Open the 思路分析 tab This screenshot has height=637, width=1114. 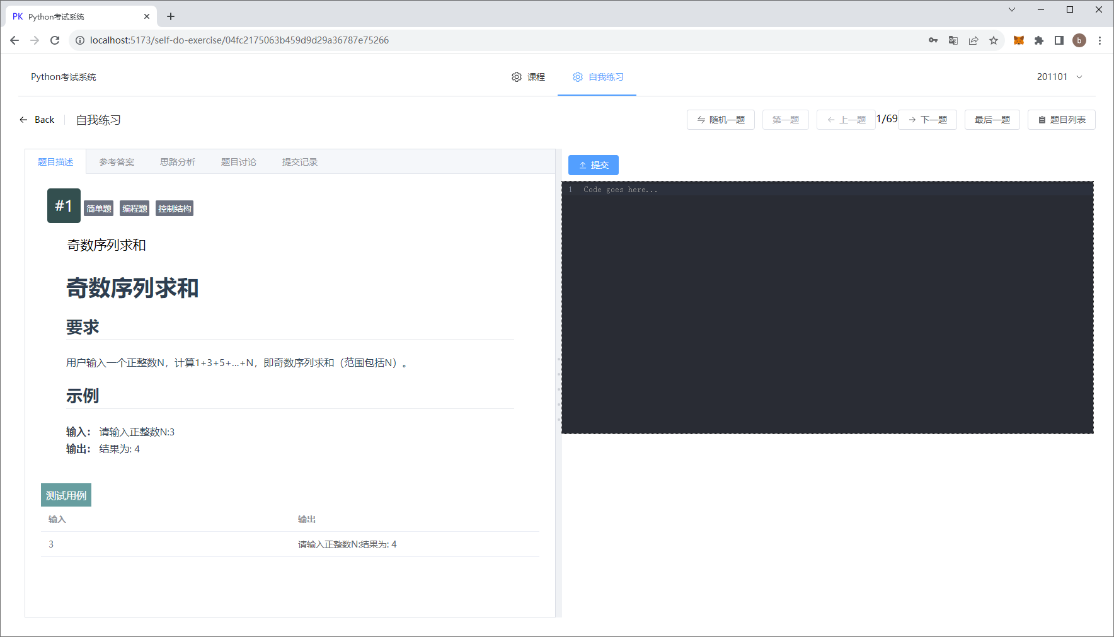coord(178,162)
